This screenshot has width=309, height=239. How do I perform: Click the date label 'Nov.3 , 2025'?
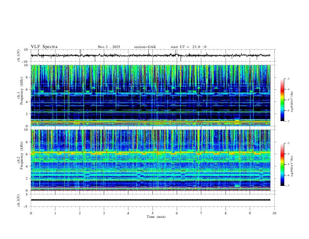coord(109,47)
